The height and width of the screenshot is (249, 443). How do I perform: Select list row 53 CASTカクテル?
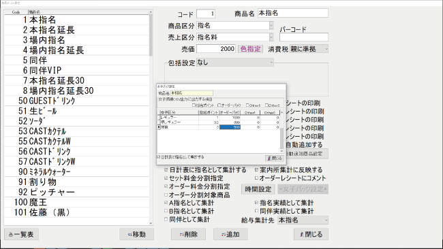76,131
